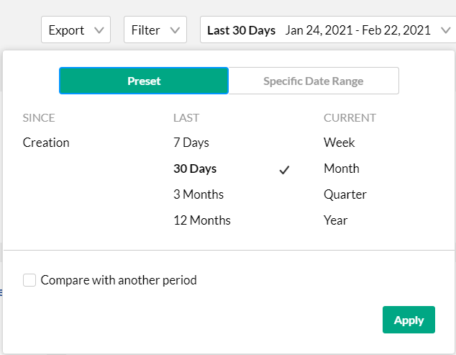The width and height of the screenshot is (456, 355).
Task: Click the Apply button
Action: [x=409, y=320]
